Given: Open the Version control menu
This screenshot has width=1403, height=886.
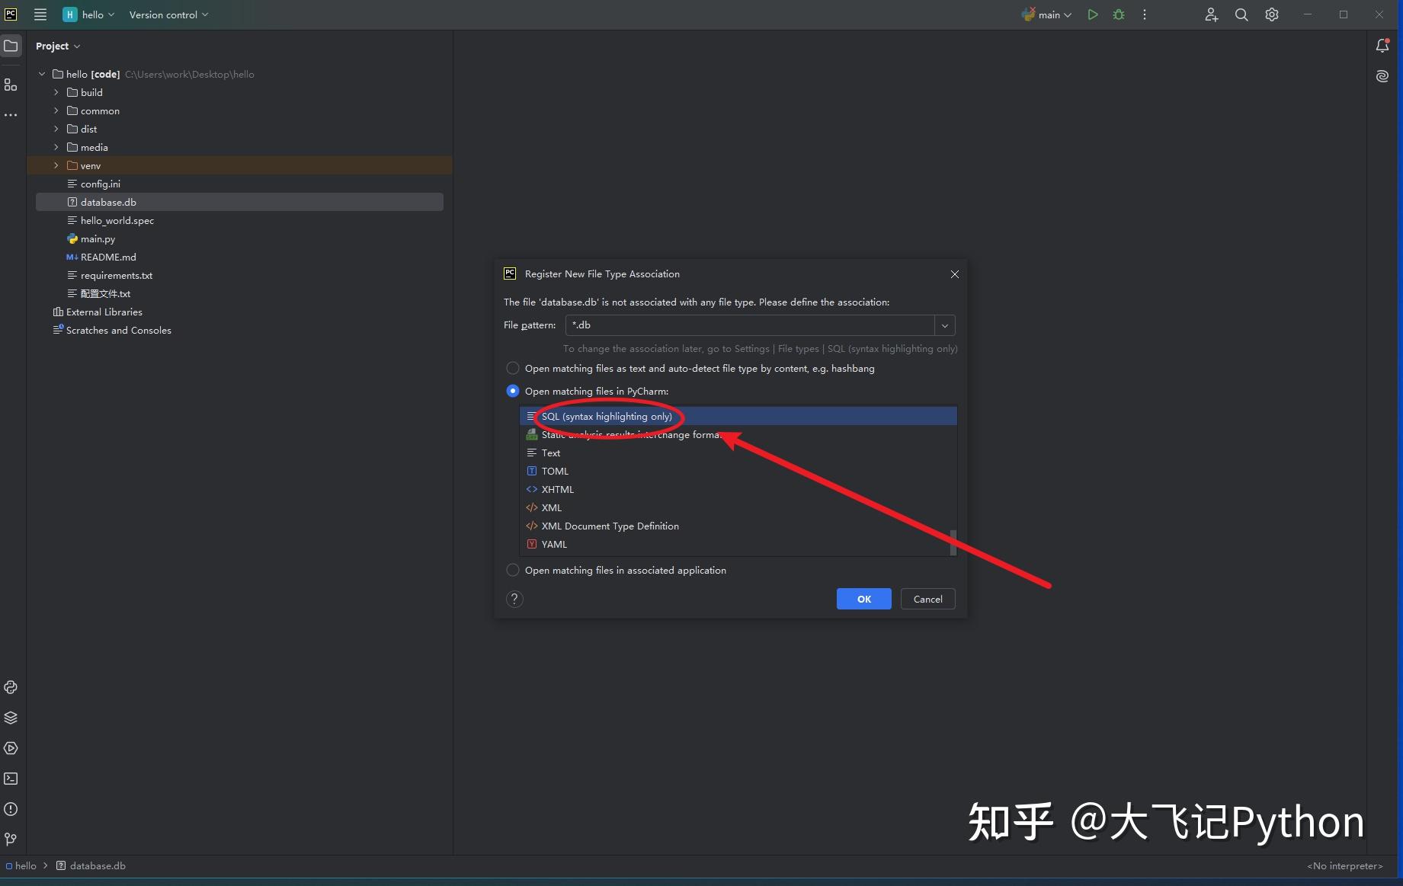Looking at the screenshot, I should point(168,14).
